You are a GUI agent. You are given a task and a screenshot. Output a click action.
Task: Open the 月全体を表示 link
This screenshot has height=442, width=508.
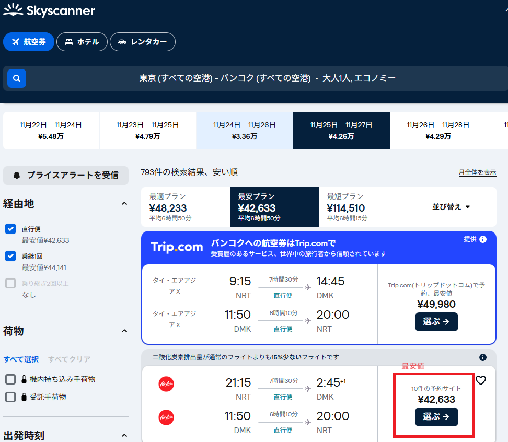tap(477, 172)
